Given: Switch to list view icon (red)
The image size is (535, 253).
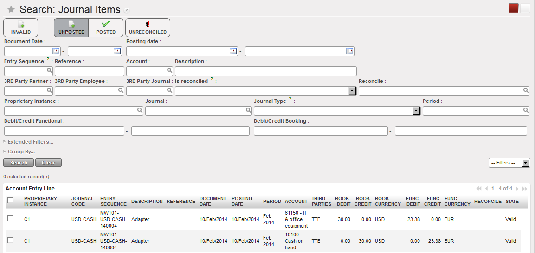Looking at the screenshot, I should pos(514,8).
